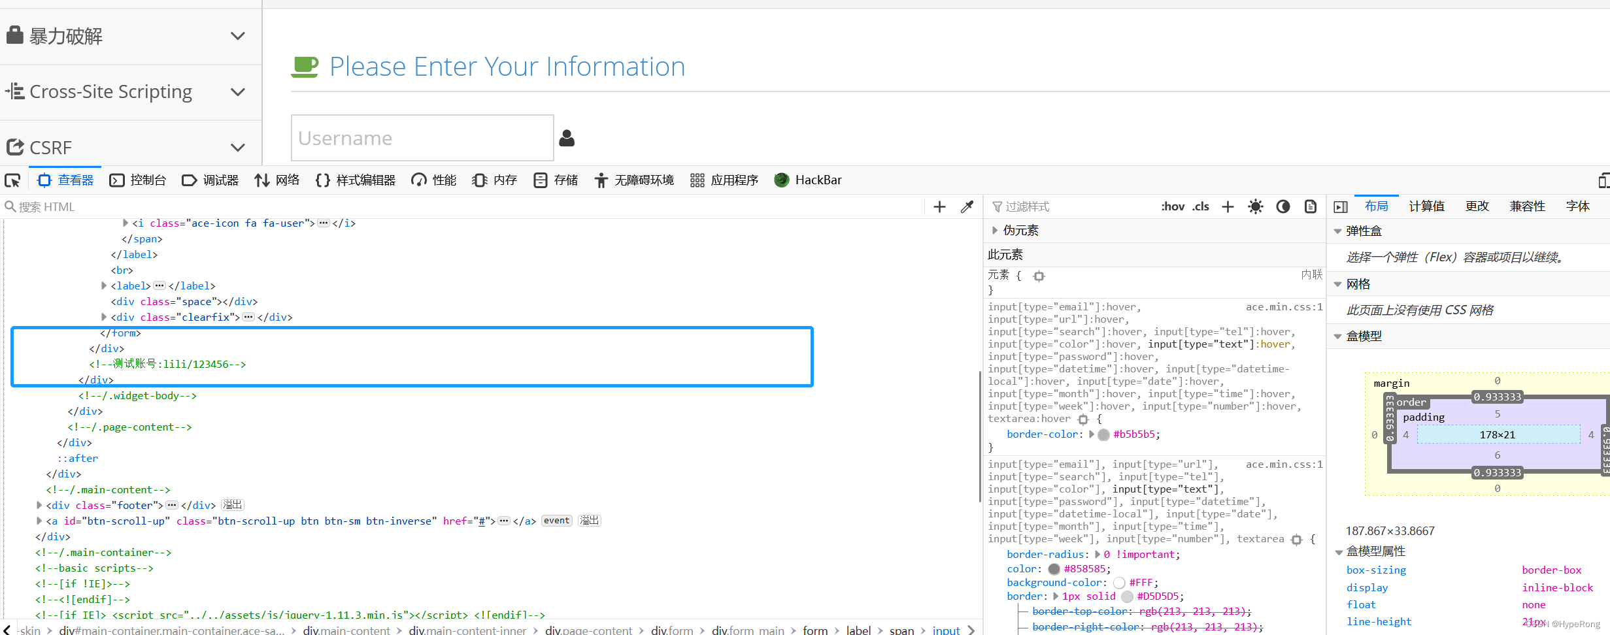This screenshot has width=1610, height=635.
Task: Expand the i ace-icon fa-user node
Action: tap(125, 223)
